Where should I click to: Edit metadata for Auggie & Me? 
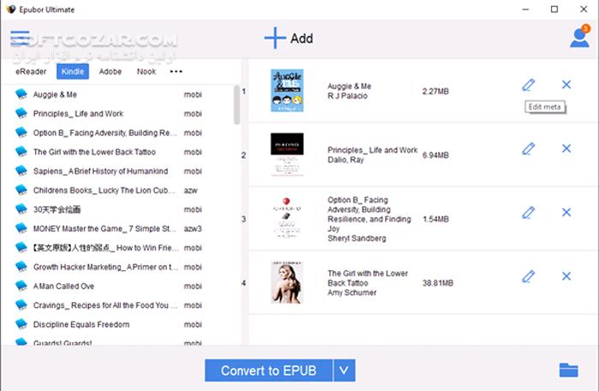[x=528, y=85]
